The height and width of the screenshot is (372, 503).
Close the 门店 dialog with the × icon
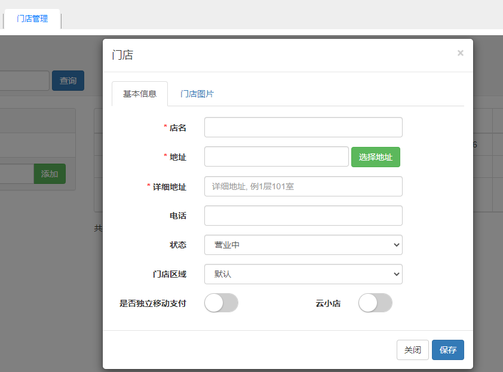(x=460, y=53)
